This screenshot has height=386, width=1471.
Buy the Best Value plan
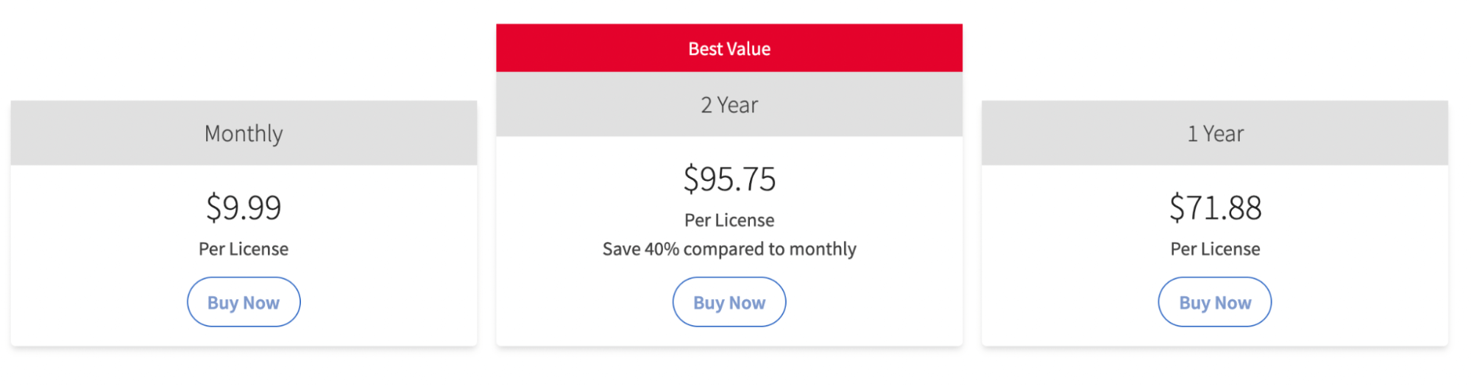tap(729, 302)
